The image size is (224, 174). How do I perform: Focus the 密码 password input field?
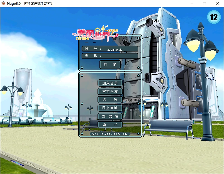click(110, 56)
